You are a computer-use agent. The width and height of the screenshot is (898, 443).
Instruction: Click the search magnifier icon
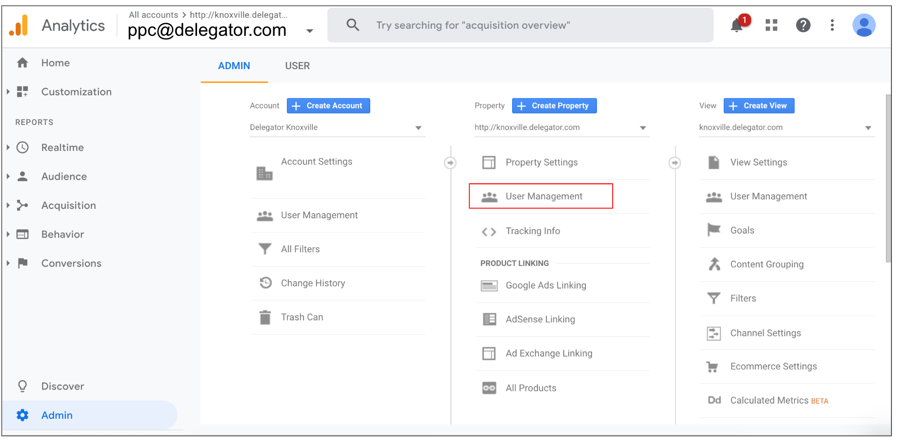point(353,25)
